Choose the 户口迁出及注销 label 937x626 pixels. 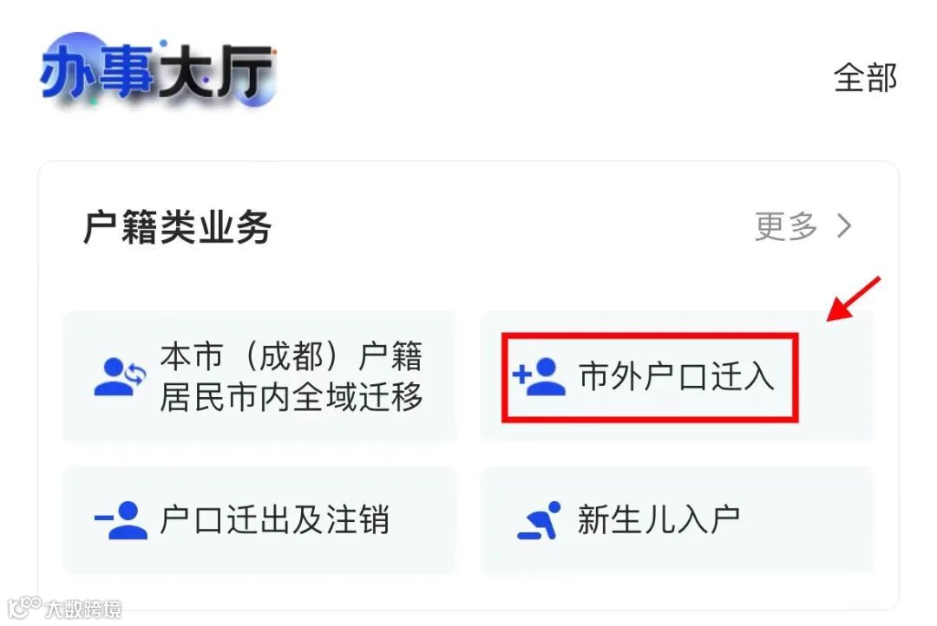click(x=274, y=519)
